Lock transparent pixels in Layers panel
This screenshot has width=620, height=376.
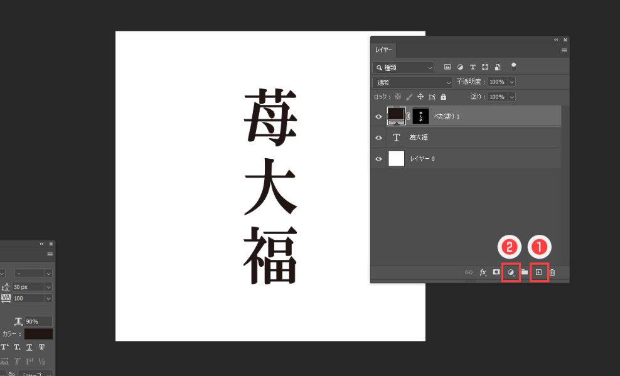(398, 97)
